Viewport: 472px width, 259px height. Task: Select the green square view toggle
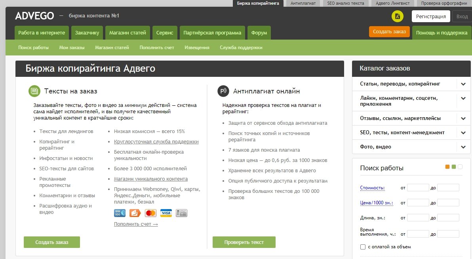click(x=454, y=167)
